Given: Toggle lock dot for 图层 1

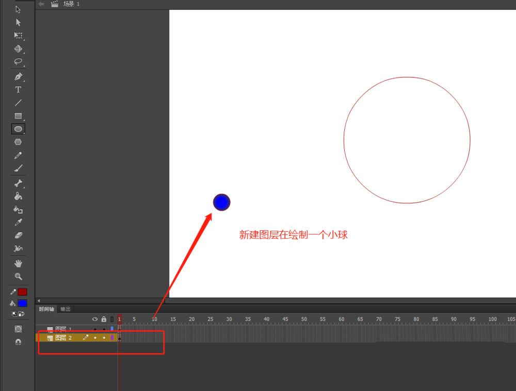Looking at the screenshot, I should coord(104,329).
